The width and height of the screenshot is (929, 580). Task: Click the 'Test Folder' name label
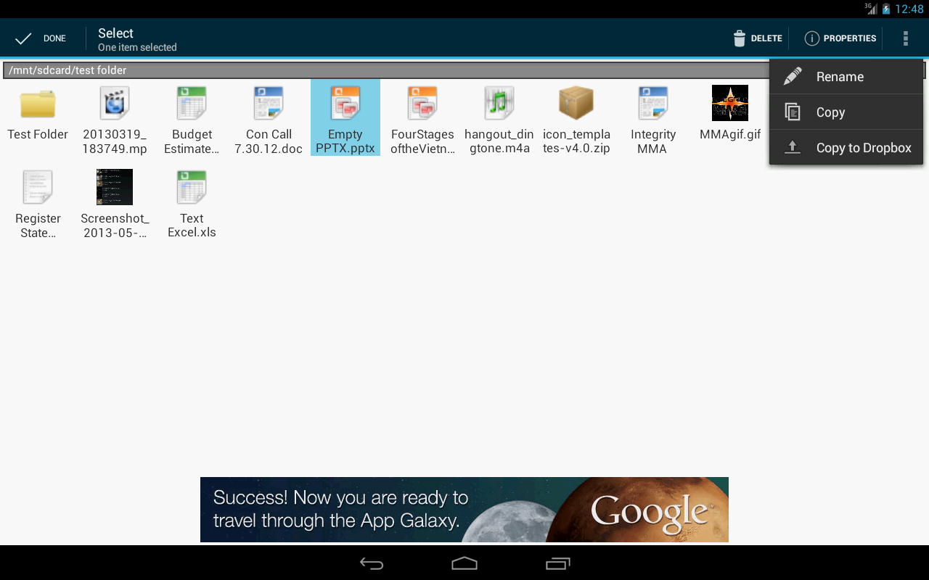(38, 134)
